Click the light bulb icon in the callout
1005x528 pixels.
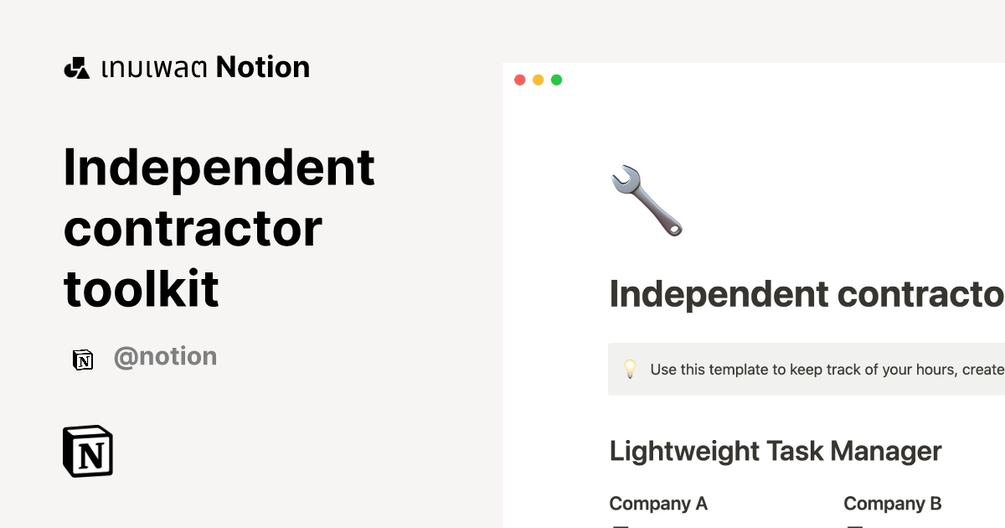coord(630,369)
